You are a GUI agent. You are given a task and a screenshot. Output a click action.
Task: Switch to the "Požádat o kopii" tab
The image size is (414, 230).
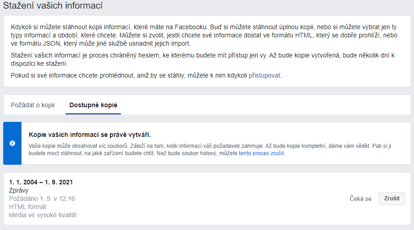[33, 105]
